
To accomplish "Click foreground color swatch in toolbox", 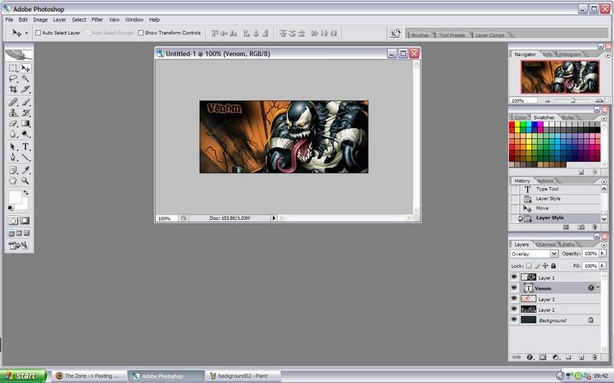I will click(x=15, y=198).
